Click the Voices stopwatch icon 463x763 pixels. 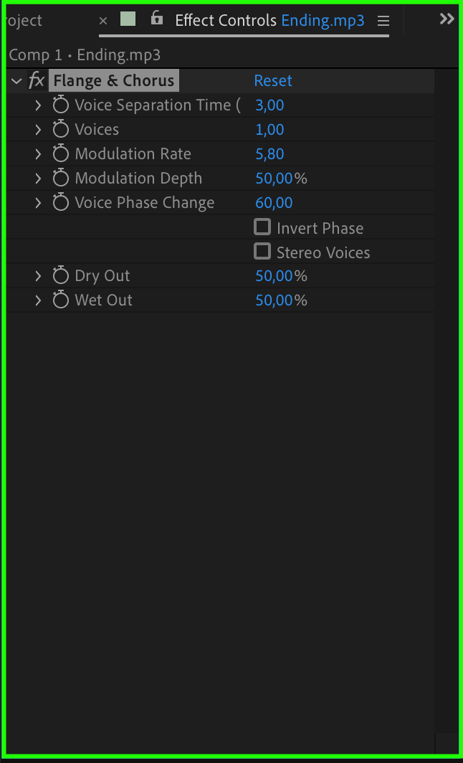pyautogui.click(x=61, y=130)
